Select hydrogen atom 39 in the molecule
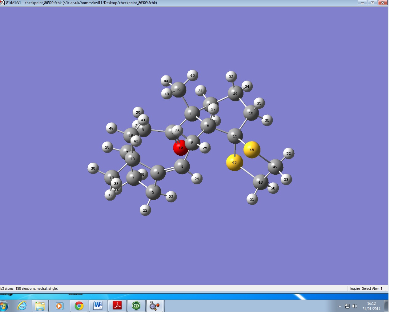This screenshot has width=394, height=315. pyautogui.click(x=93, y=168)
